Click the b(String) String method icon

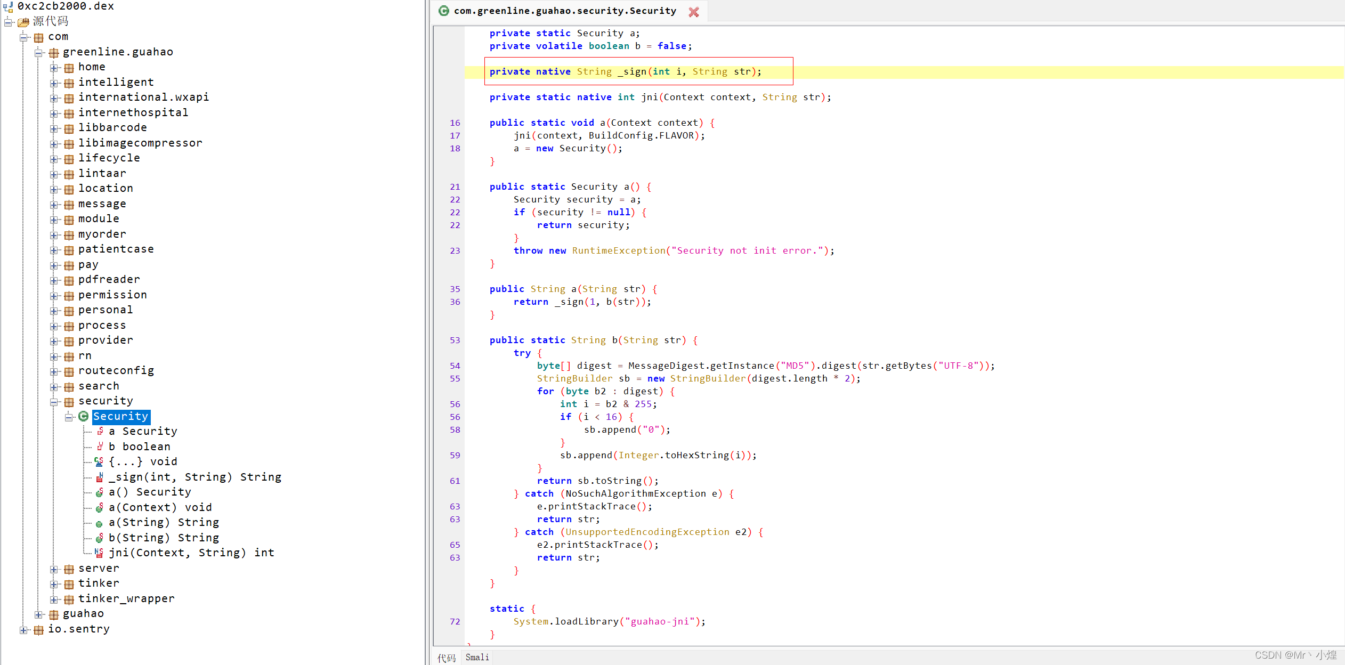tap(100, 538)
